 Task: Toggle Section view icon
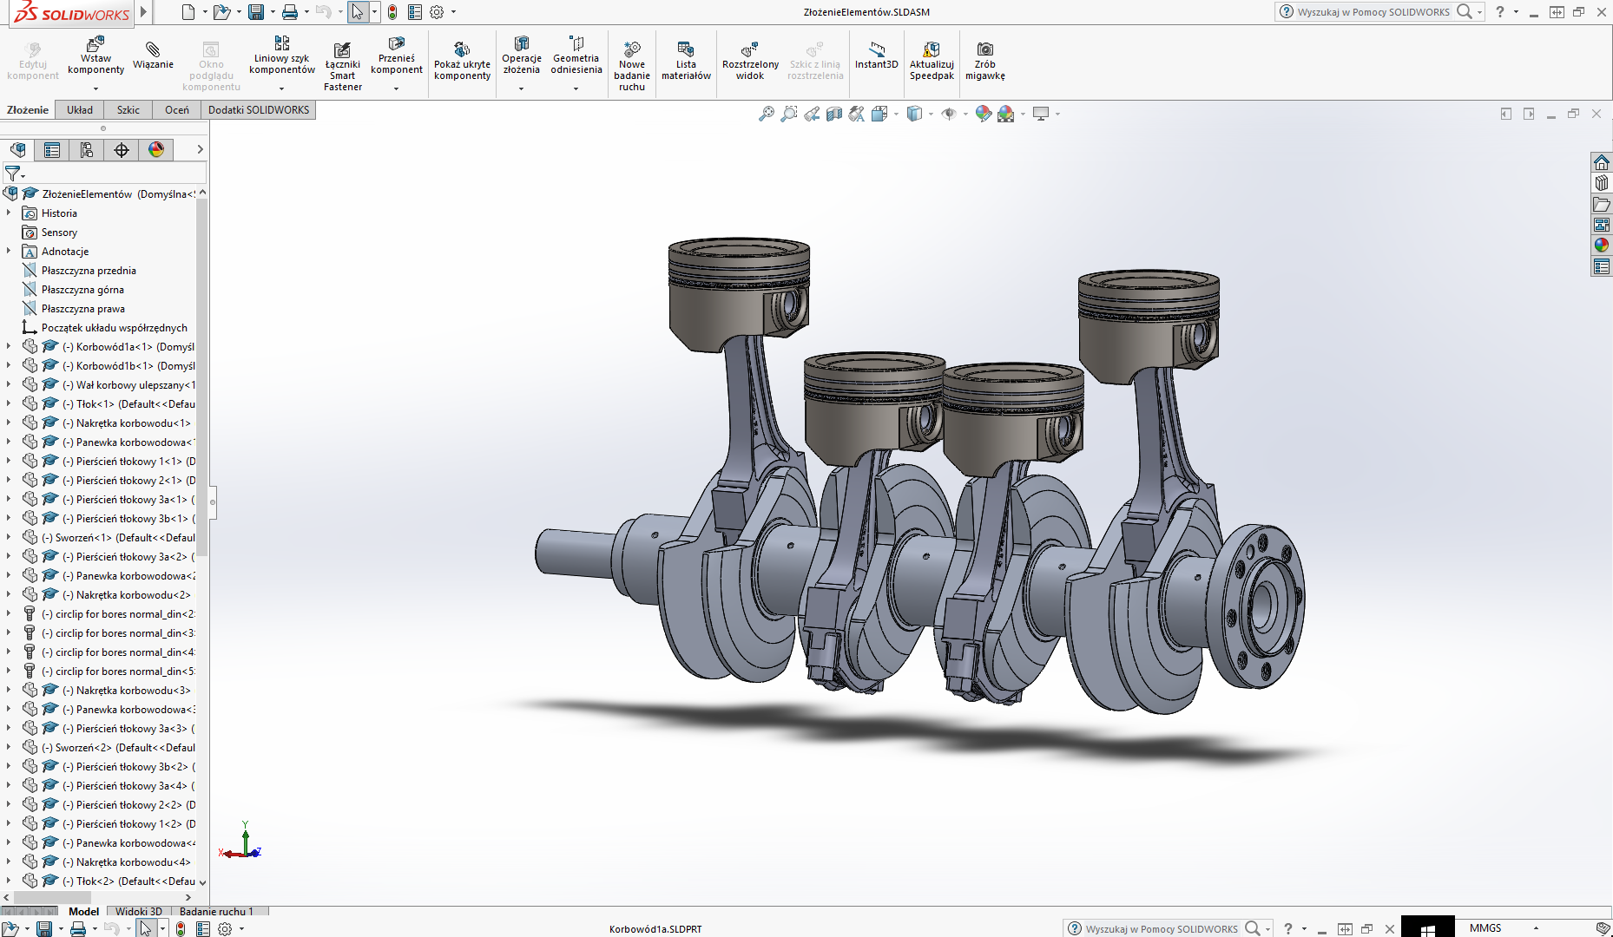point(834,114)
